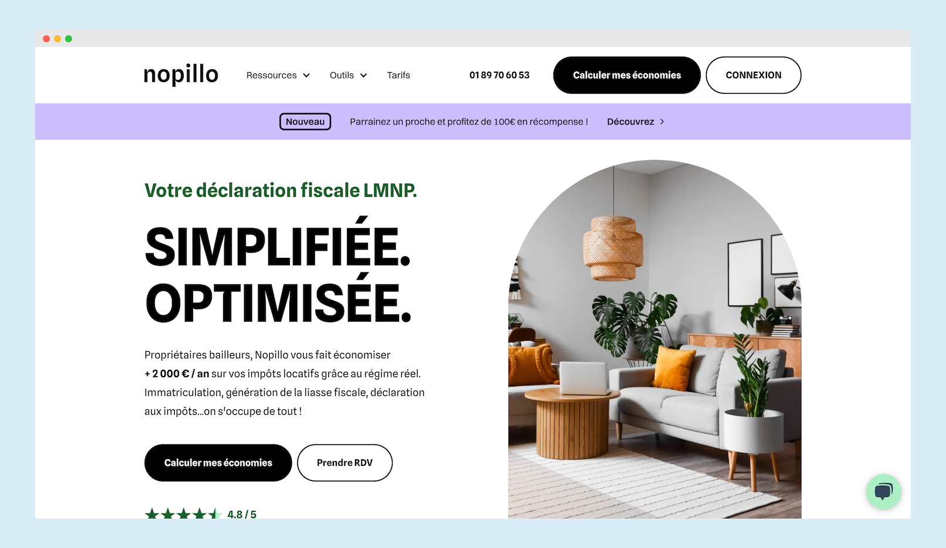946x548 pixels.
Task: Click the red window close dot
Action: pyautogui.click(x=46, y=39)
